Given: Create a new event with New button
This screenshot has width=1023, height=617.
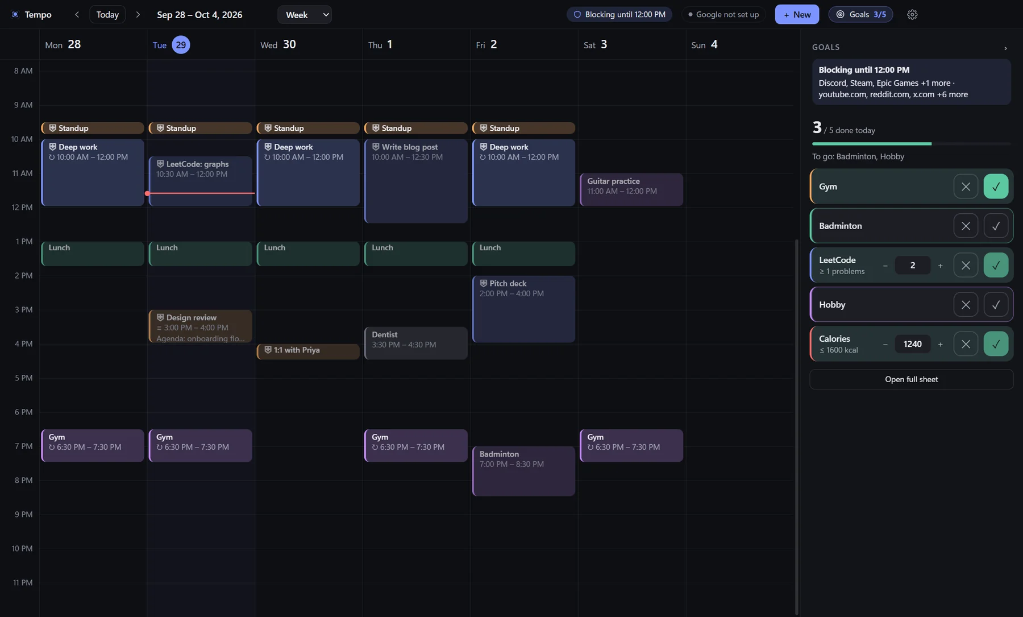Looking at the screenshot, I should pos(797,15).
